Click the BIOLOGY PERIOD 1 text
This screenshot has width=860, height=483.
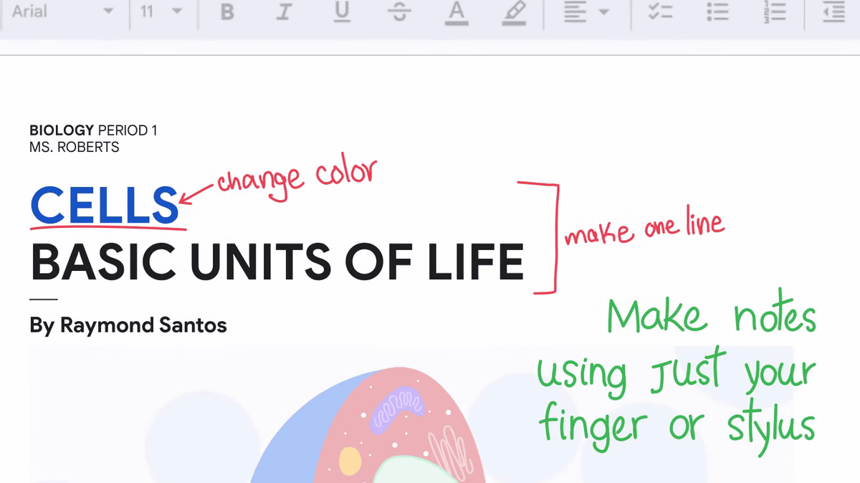pos(93,130)
